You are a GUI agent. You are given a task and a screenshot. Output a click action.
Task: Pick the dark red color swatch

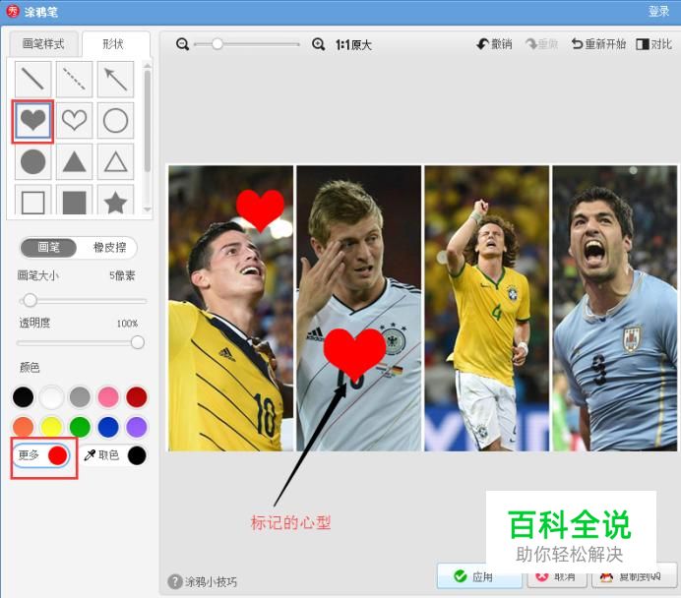pos(137,397)
